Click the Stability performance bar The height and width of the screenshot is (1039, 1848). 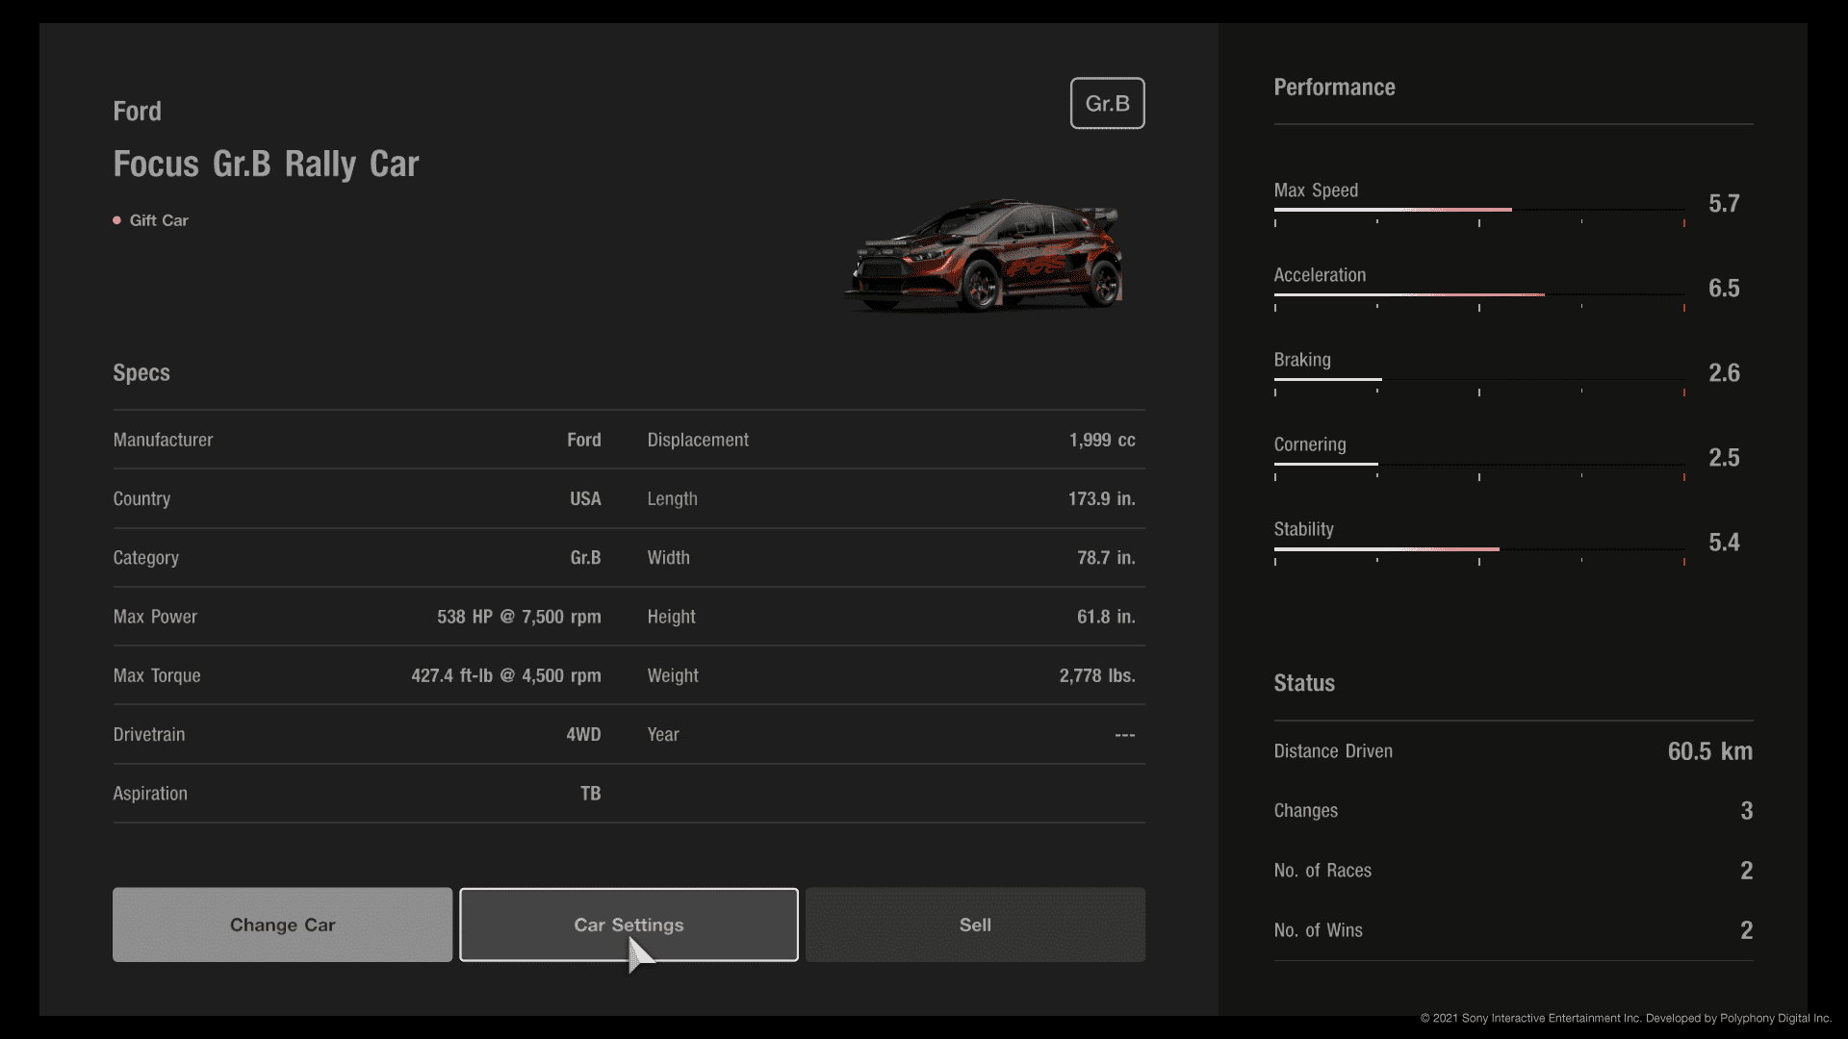(1479, 548)
